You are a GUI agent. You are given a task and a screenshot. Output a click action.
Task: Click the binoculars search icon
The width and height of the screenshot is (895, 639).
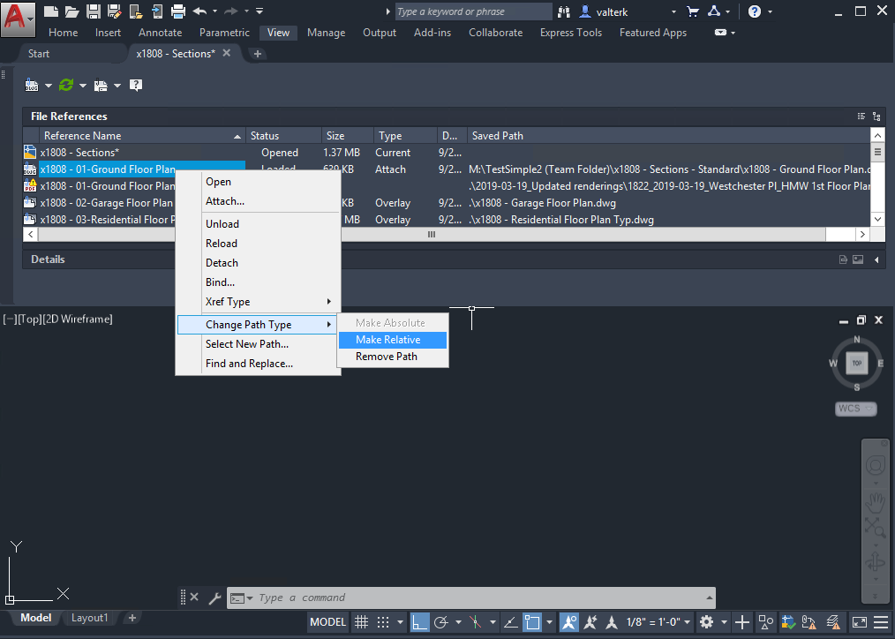(564, 11)
